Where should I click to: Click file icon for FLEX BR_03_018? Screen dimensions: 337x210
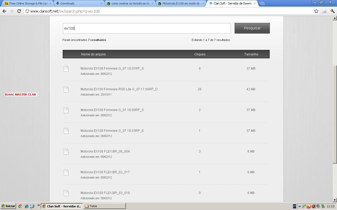(x=66, y=193)
